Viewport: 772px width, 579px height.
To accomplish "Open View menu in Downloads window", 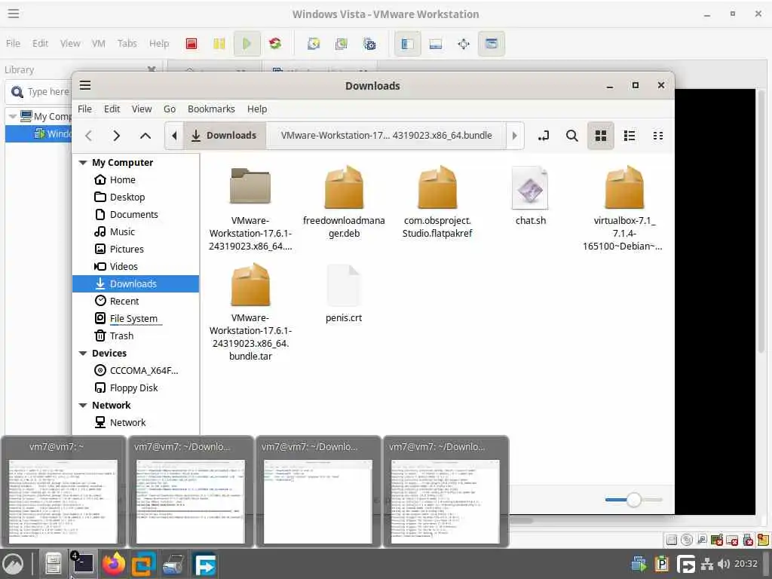I will tap(141, 109).
